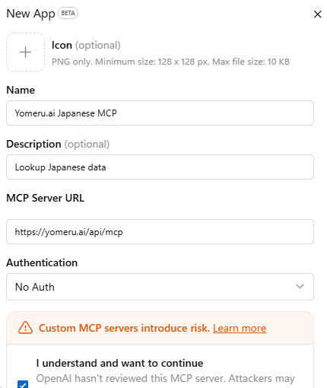This screenshot has height=388, width=327.
Task: Click the 'PNG only. Minimum size' hint text
Action: [170, 62]
